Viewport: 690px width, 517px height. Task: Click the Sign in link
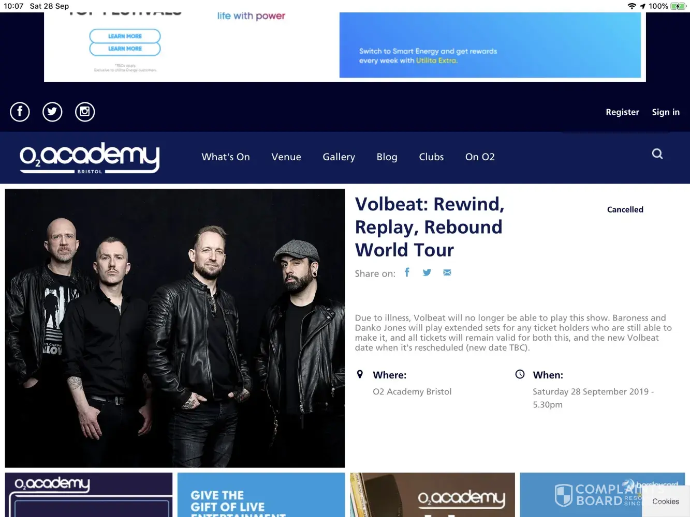click(666, 112)
